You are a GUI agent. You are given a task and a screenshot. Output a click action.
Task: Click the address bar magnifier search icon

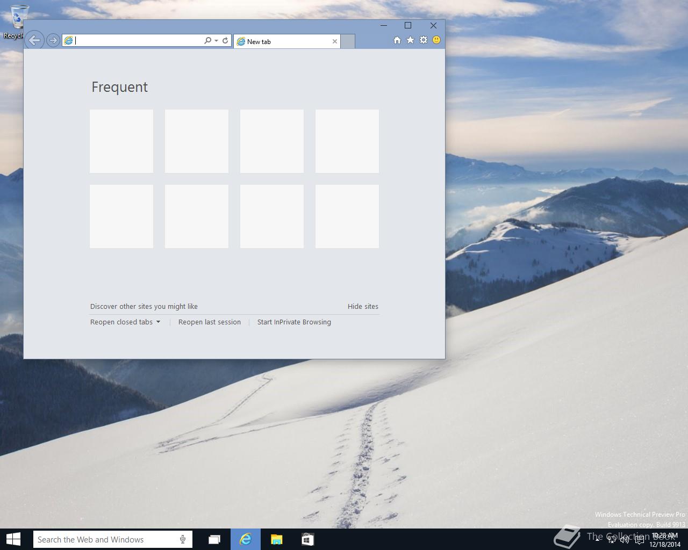coord(207,40)
